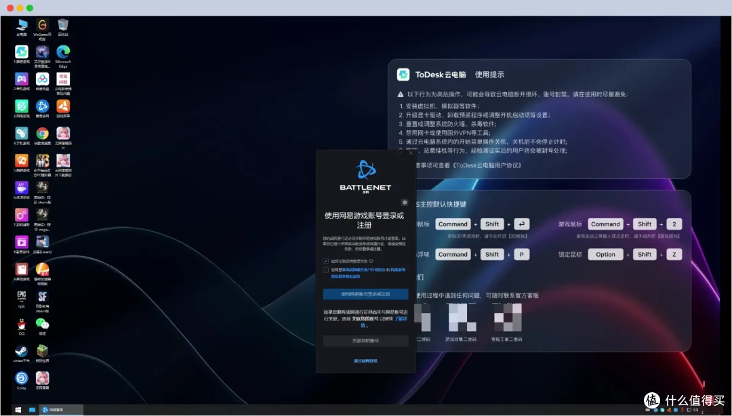This screenshot has height=416, width=732.
Task: Open the PUBG game icon
Action: (x=42, y=161)
